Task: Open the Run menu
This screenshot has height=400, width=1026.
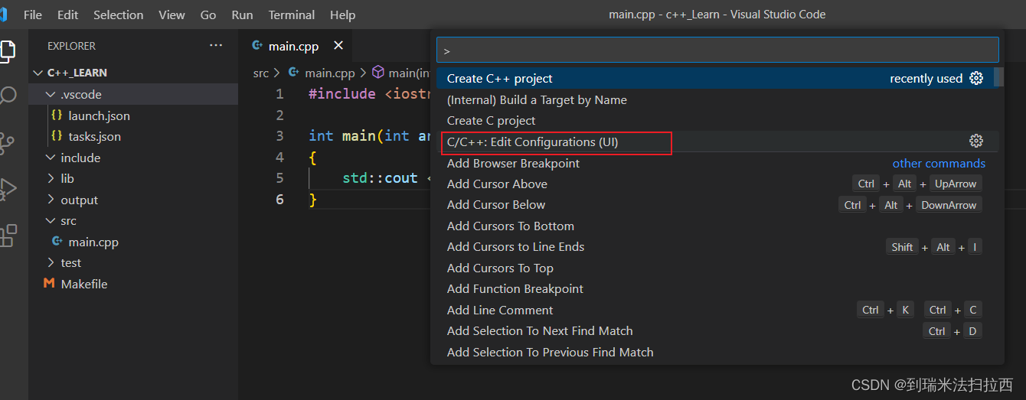Action: point(242,15)
